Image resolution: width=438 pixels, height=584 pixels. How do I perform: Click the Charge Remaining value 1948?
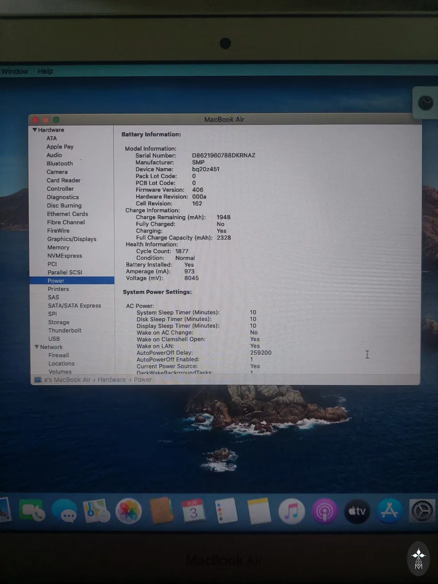coord(223,217)
